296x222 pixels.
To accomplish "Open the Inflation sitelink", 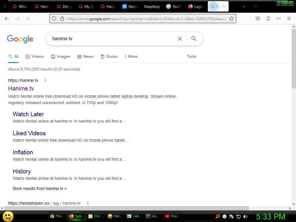I will pos(23,152).
